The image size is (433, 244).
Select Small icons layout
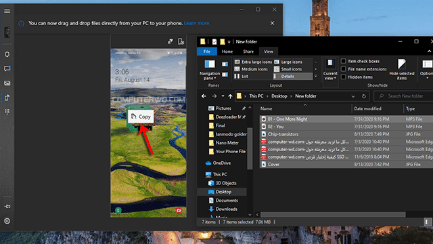(288, 69)
